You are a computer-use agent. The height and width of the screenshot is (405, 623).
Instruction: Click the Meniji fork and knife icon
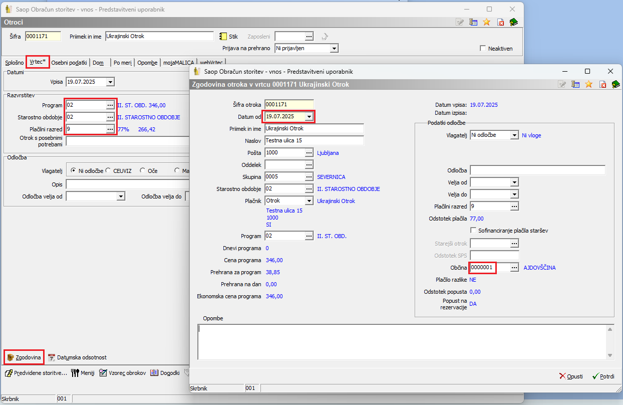click(75, 373)
